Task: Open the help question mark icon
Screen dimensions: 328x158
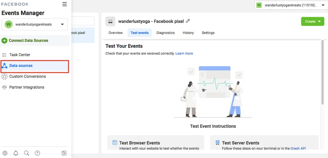Action: click(x=37, y=153)
